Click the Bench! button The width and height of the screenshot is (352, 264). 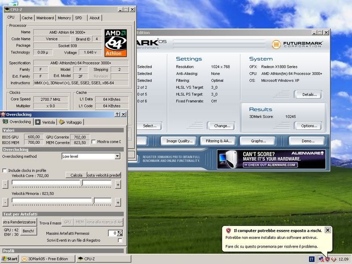[29, 231]
